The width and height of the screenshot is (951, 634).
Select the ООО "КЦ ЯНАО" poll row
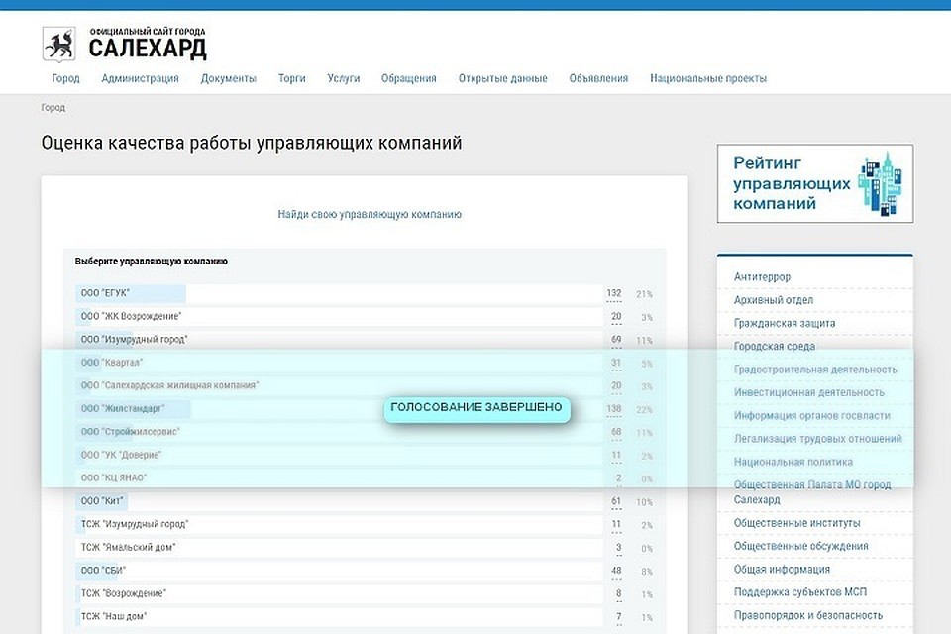tap(339, 478)
